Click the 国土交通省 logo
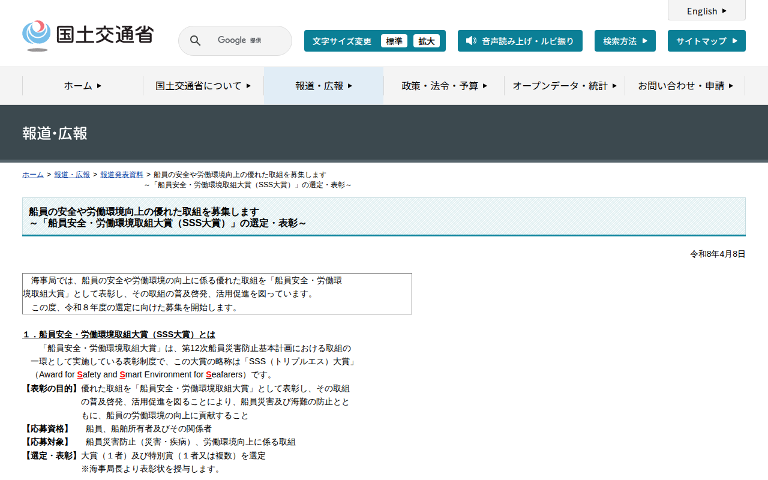The image size is (768, 480). pos(88,36)
